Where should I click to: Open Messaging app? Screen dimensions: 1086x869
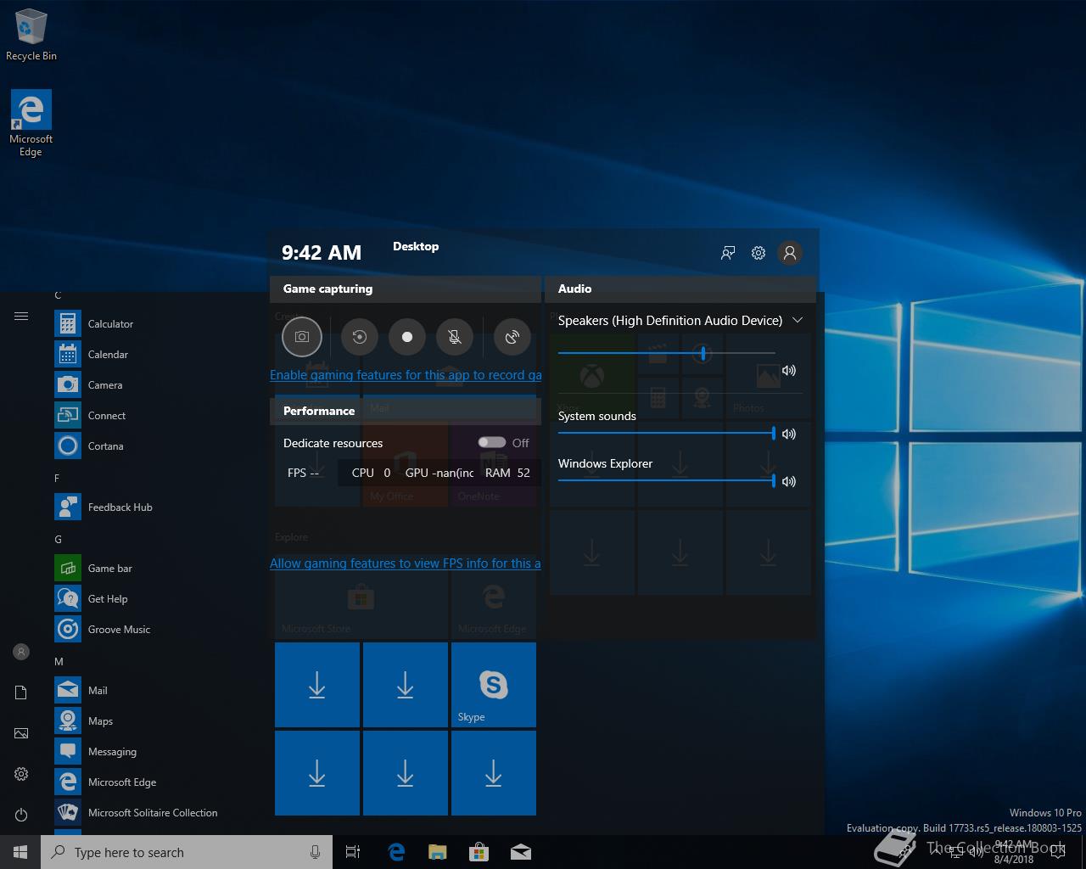click(x=136, y=752)
